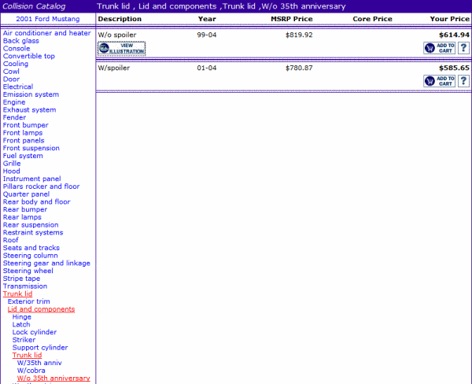472x384 pixels.
Task: Open the Engine category
Action: [14, 102]
